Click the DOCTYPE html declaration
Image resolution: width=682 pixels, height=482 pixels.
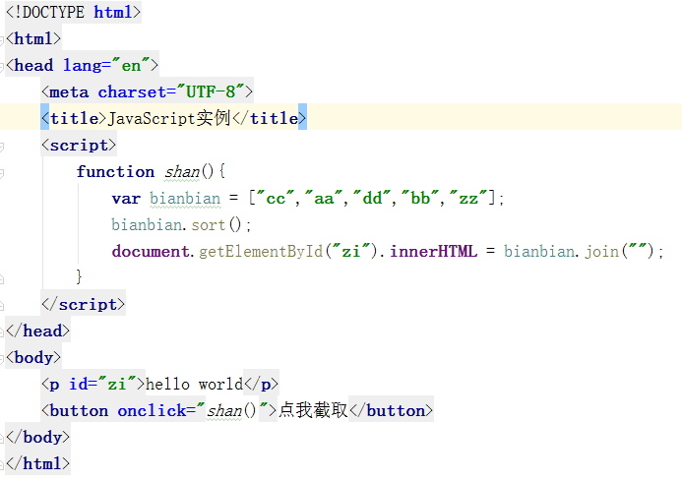coord(74,13)
